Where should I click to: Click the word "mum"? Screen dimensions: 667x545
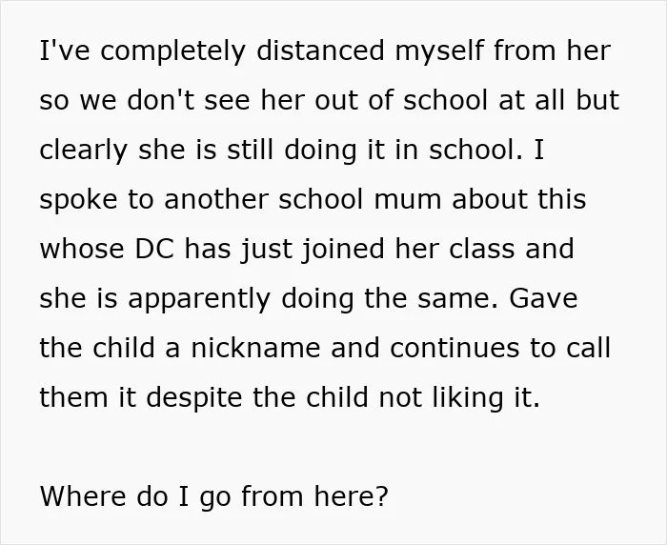click(x=408, y=200)
